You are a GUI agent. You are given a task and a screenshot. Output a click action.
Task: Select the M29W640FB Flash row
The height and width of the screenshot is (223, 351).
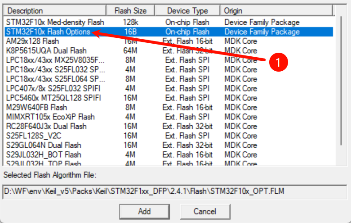(x=169, y=107)
